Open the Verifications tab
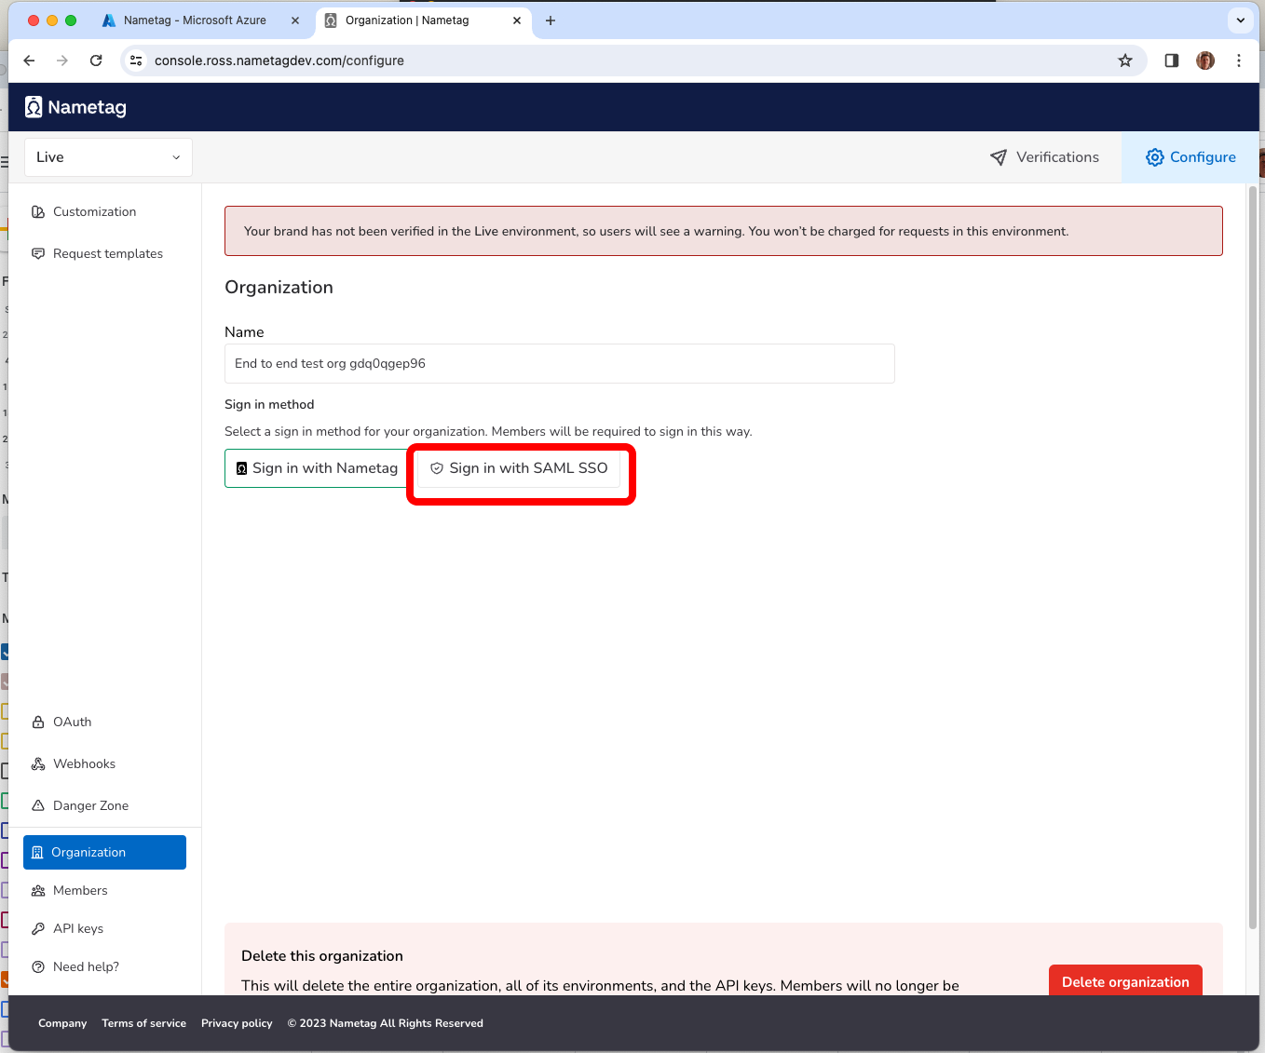 [x=1044, y=157]
